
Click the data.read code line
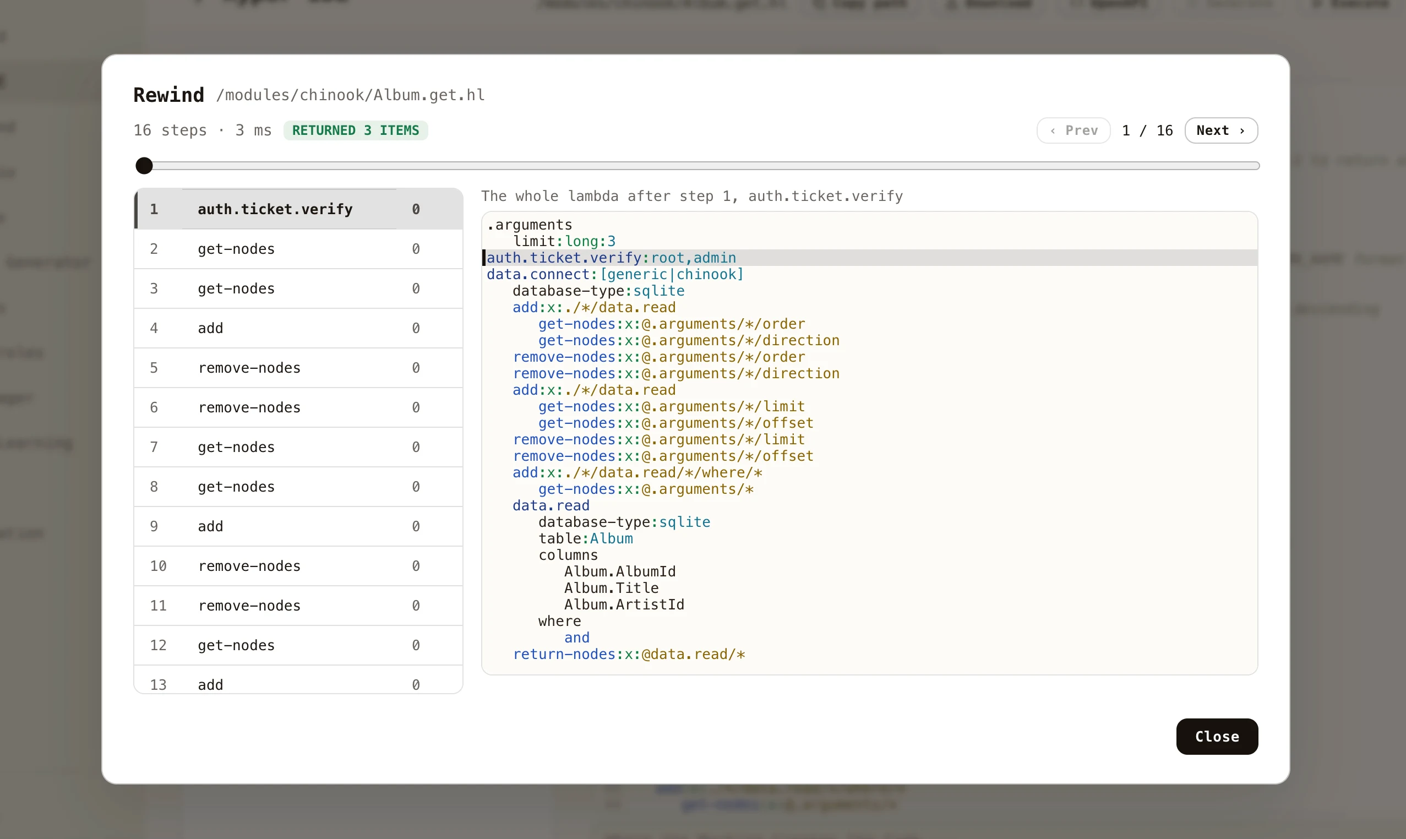pos(551,505)
